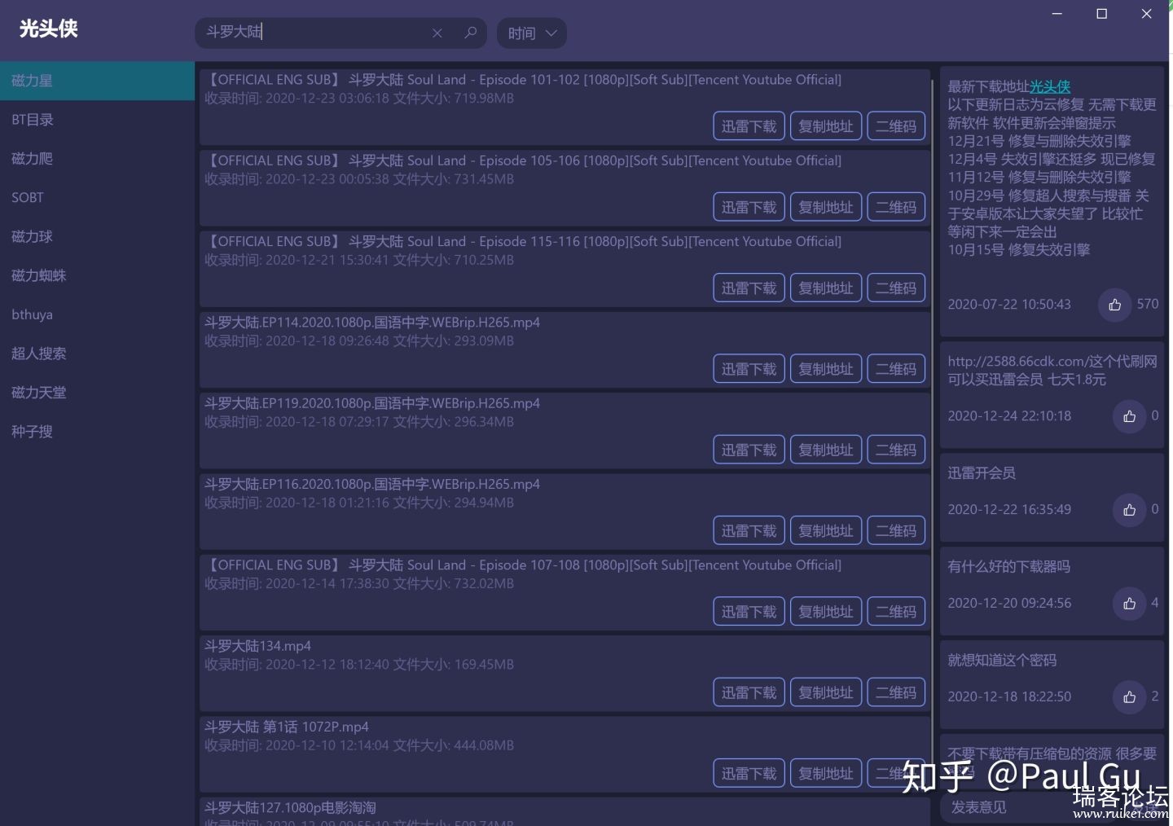This screenshot has height=826, width=1173.
Task: Choose 种子搜 source
Action: 97,433
